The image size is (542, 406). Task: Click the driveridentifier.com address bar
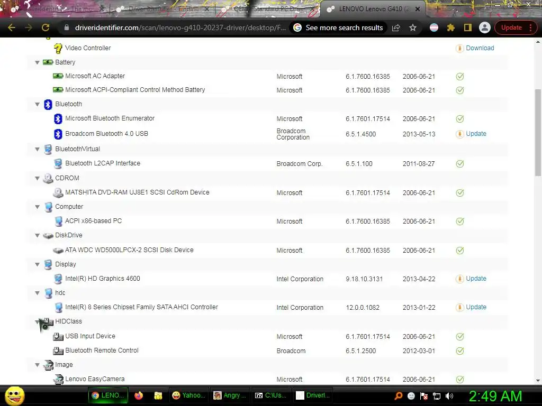coord(180,27)
